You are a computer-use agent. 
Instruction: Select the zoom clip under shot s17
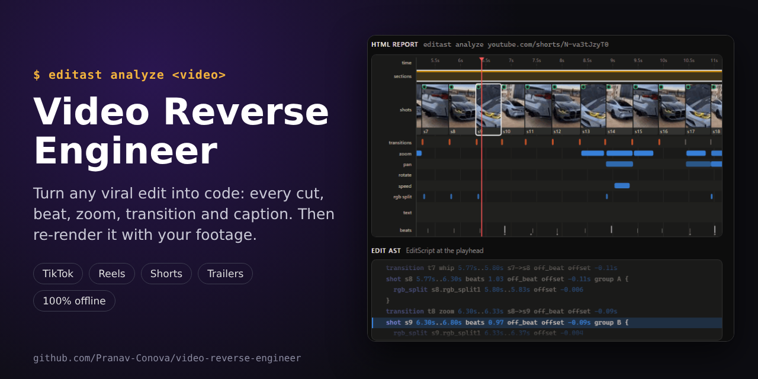tap(696, 153)
